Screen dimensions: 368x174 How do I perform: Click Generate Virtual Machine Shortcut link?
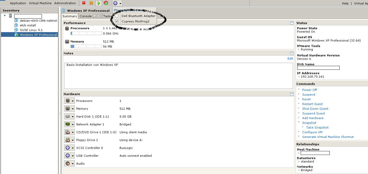(x=328, y=137)
